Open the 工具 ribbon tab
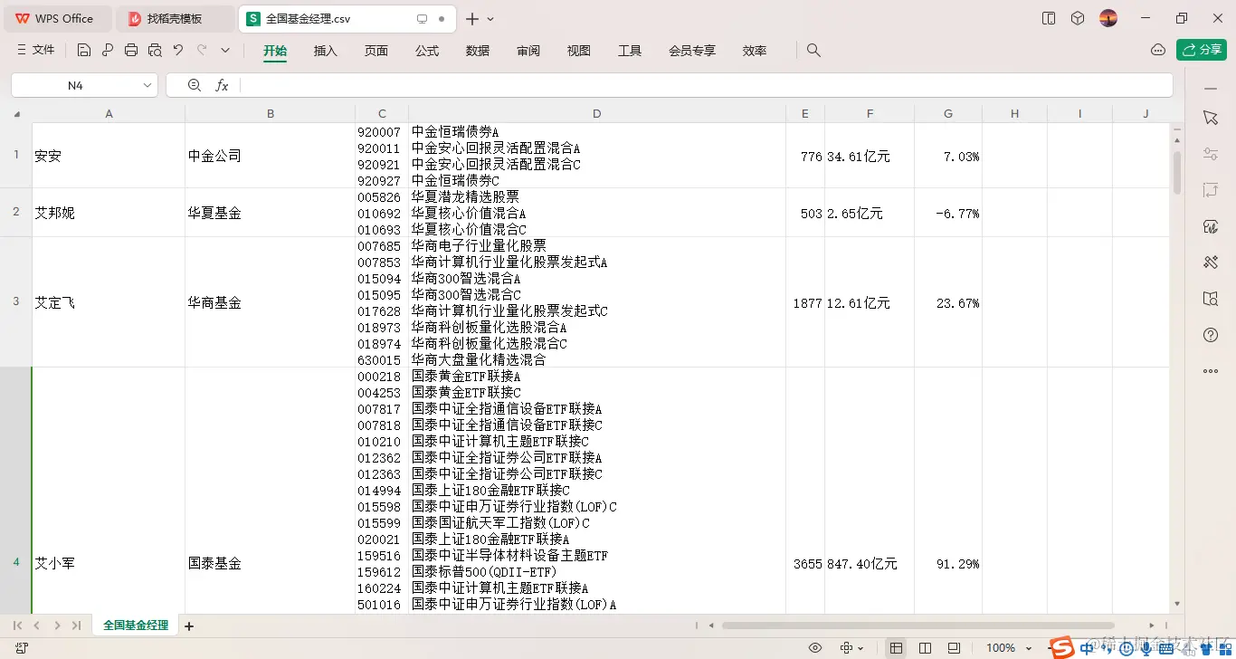This screenshot has height=659, width=1236. [x=630, y=51]
